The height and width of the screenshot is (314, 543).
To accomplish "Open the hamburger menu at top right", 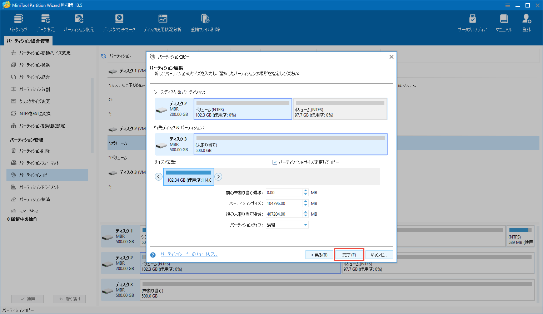I will click(x=508, y=5).
